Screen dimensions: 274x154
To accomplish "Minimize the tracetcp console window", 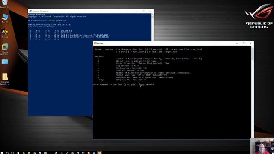I will pyautogui.click(x=237, y=43).
